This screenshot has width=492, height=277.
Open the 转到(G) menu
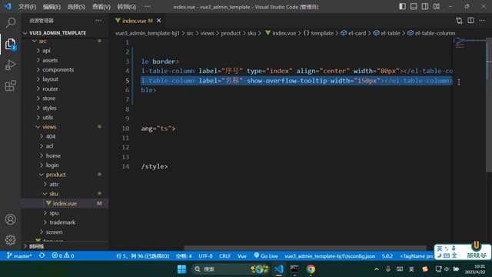pos(126,7)
